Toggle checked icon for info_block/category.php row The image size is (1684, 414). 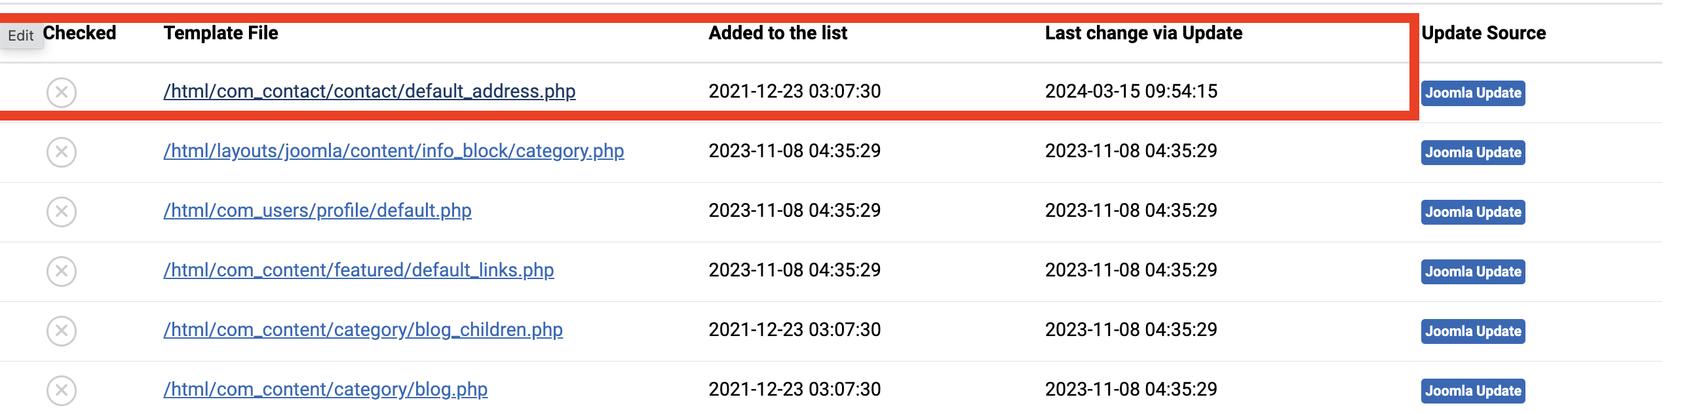(62, 152)
